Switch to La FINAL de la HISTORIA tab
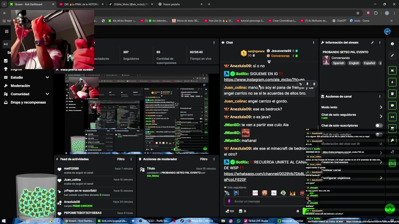The height and width of the screenshot is (224, 399). click(x=81, y=4)
